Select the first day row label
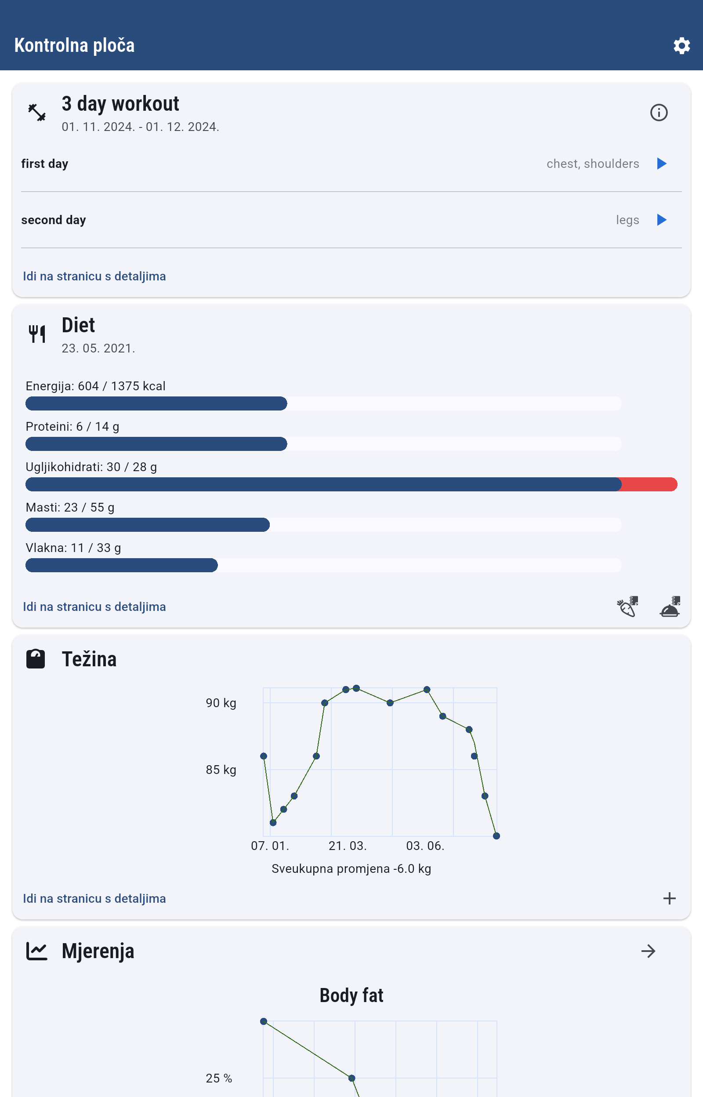This screenshot has height=1097, width=703. pyautogui.click(x=45, y=163)
